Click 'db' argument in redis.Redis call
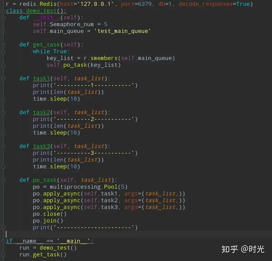This screenshot has width=272, height=261. tap(161, 4)
